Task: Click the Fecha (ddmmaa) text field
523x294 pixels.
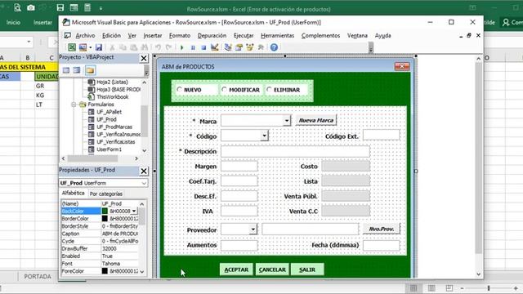Action: click(x=382, y=245)
